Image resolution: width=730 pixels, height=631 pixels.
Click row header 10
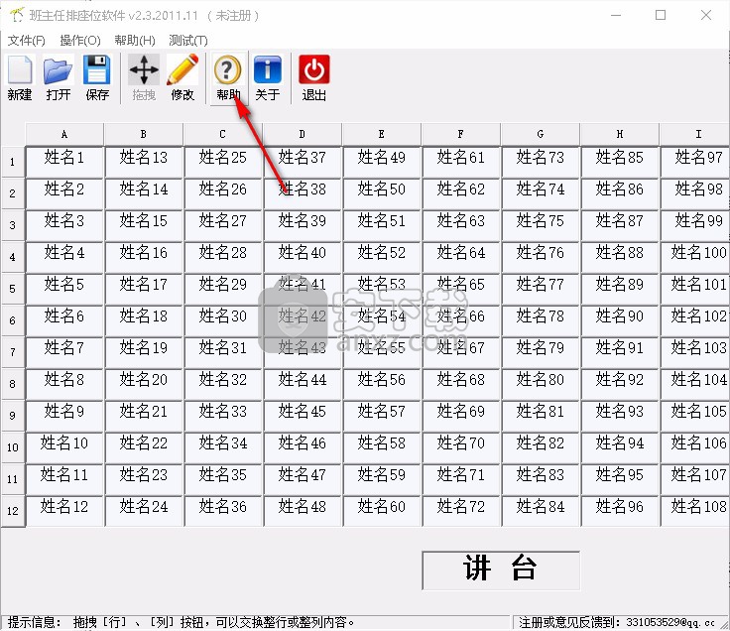click(x=13, y=447)
